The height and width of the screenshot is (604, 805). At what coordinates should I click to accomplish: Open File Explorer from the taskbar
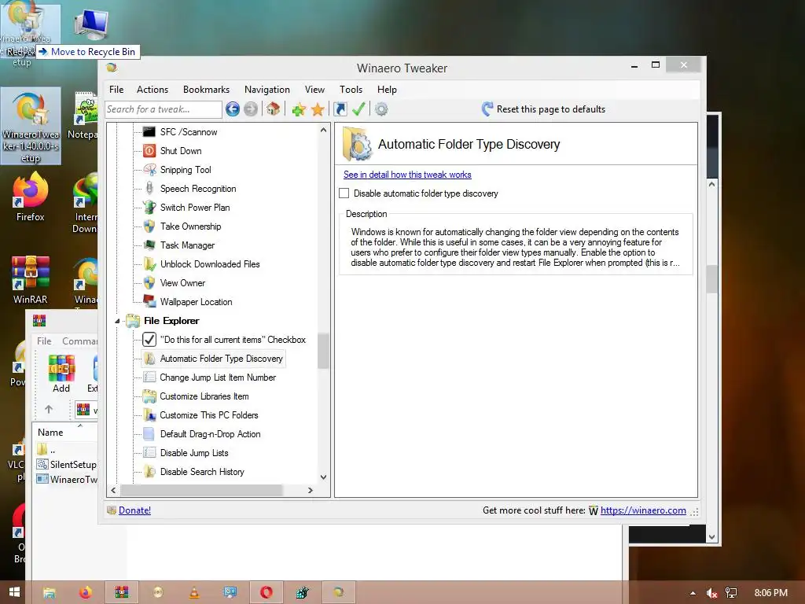[50, 593]
